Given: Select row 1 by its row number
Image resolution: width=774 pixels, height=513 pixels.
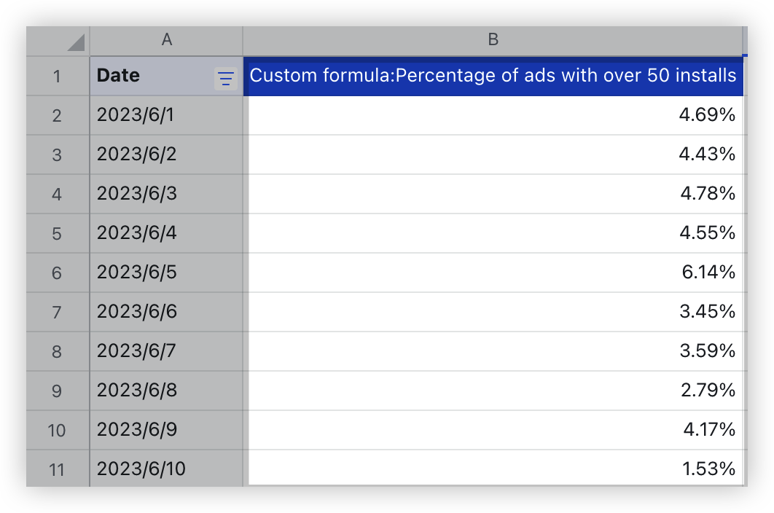Looking at the screenshot, I should [57, 76].
